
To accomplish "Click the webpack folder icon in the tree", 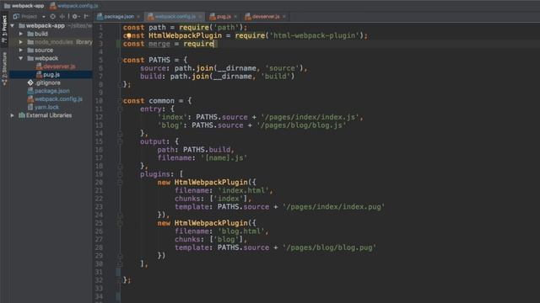I will pyautogui.click(x=30, y=58).
